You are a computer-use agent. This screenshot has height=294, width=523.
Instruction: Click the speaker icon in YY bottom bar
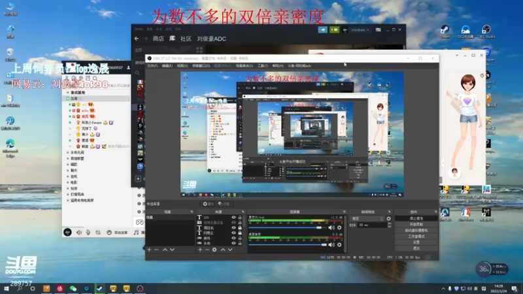(79, 233)
